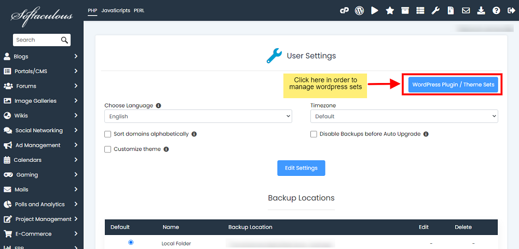This screenshot has width=519, height=249.
Task: Open settings wrench icon in top bar
Action: (x=435, y=10)
